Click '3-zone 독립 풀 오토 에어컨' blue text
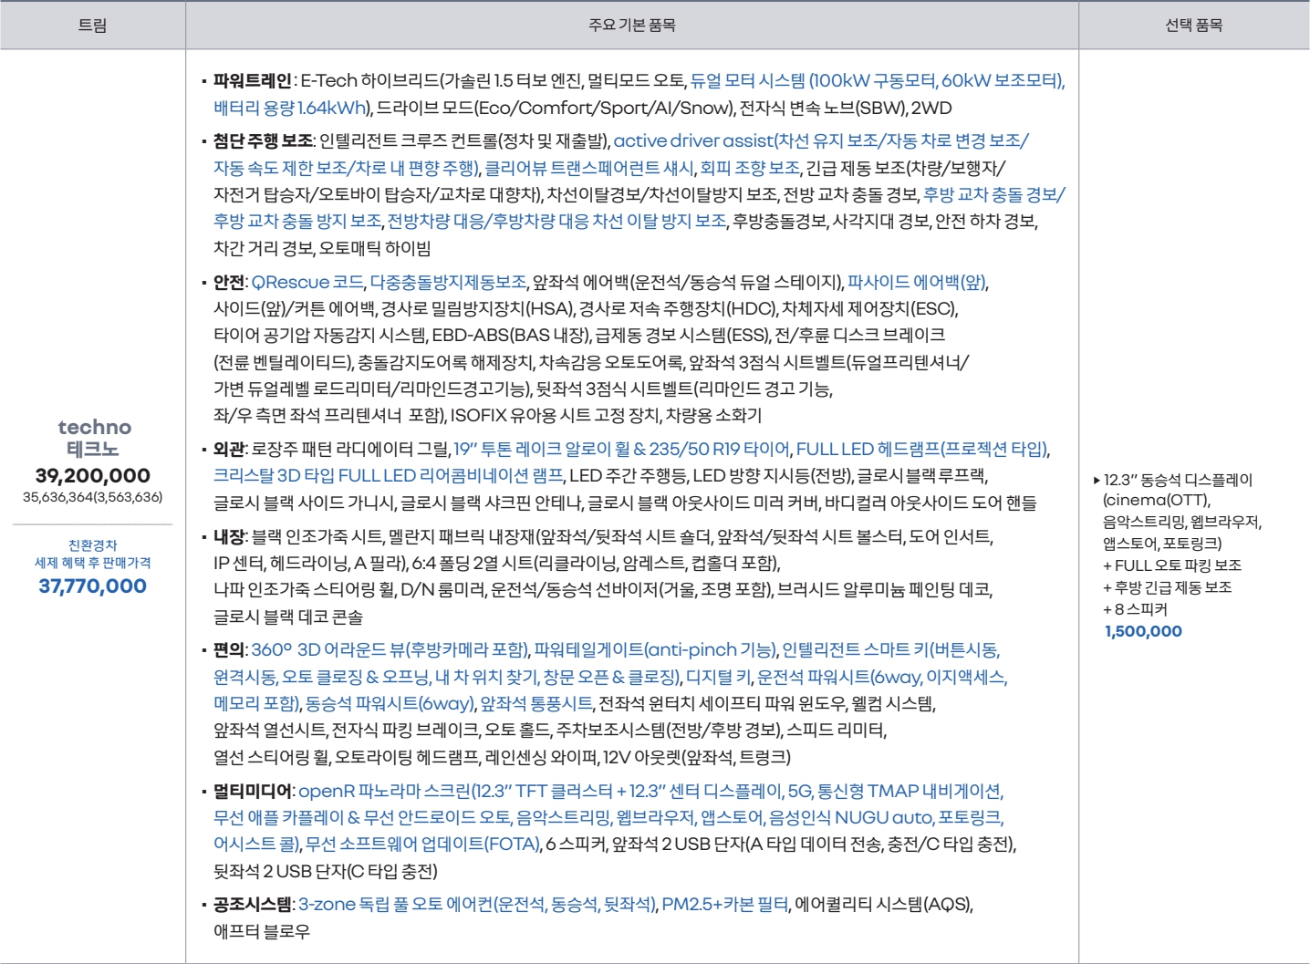Screen dimensions: 1310x964 (x=395, y=905)
